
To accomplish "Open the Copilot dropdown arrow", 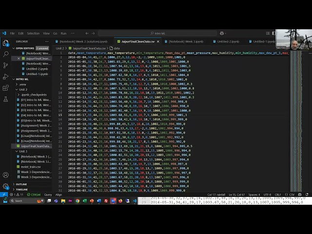I will [225, 33].
